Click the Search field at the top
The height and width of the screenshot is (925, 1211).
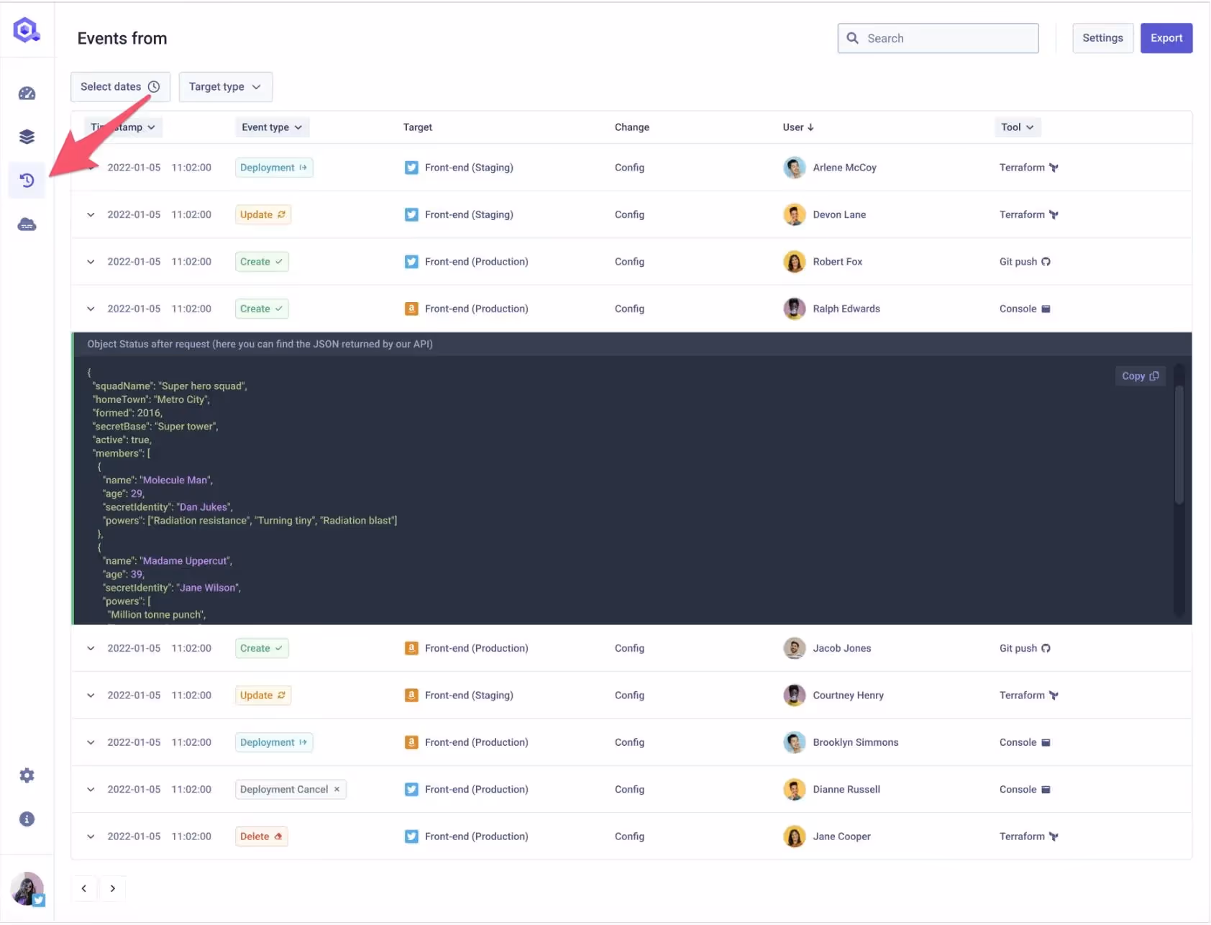point(938,38)
